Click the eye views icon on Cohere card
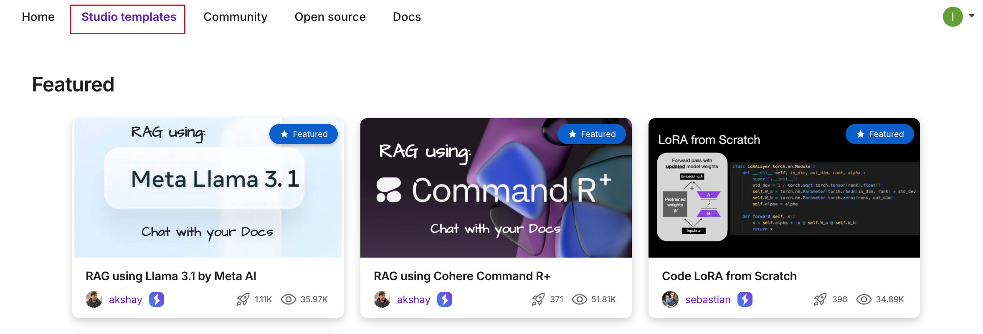 (579, 299)
